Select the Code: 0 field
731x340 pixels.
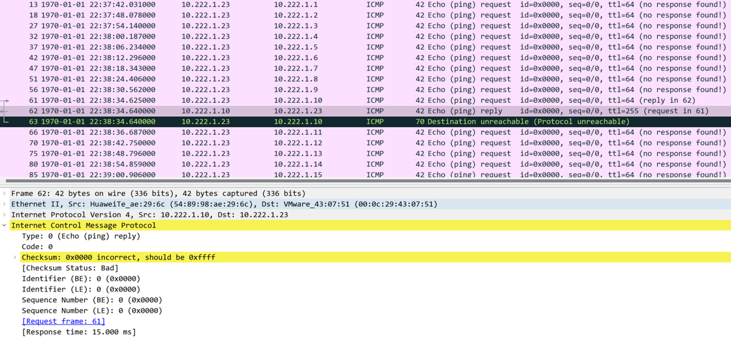(37, 247)
